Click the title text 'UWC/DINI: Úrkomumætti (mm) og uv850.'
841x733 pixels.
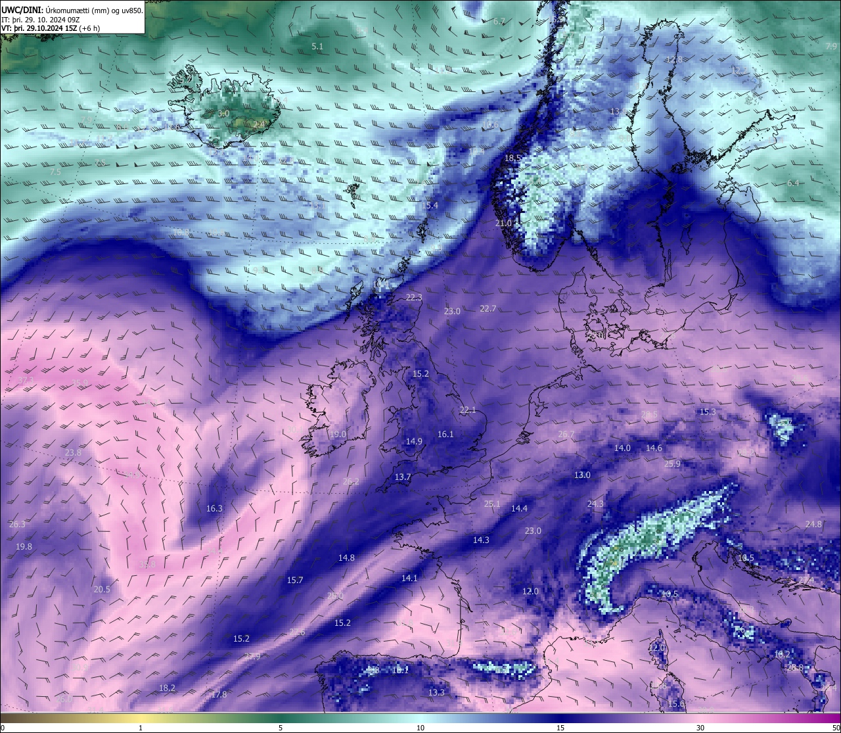pos(72,10)
